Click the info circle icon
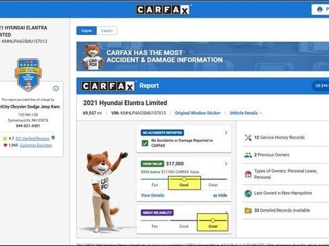 click(x=56, y=89)
